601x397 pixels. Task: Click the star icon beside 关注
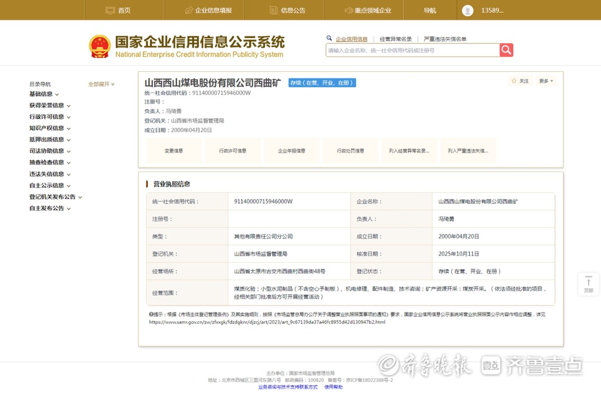point(514,81)
